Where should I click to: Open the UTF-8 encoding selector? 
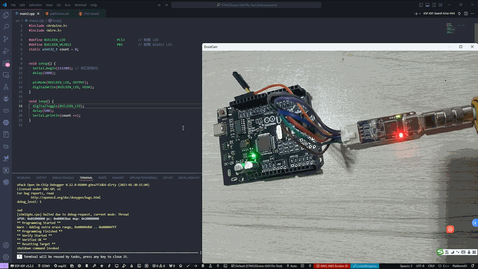(x=420, y=266)
